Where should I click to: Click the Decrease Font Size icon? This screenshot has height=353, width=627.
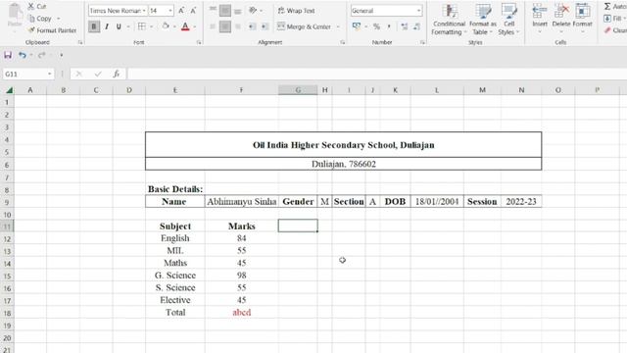click(193, 11)
